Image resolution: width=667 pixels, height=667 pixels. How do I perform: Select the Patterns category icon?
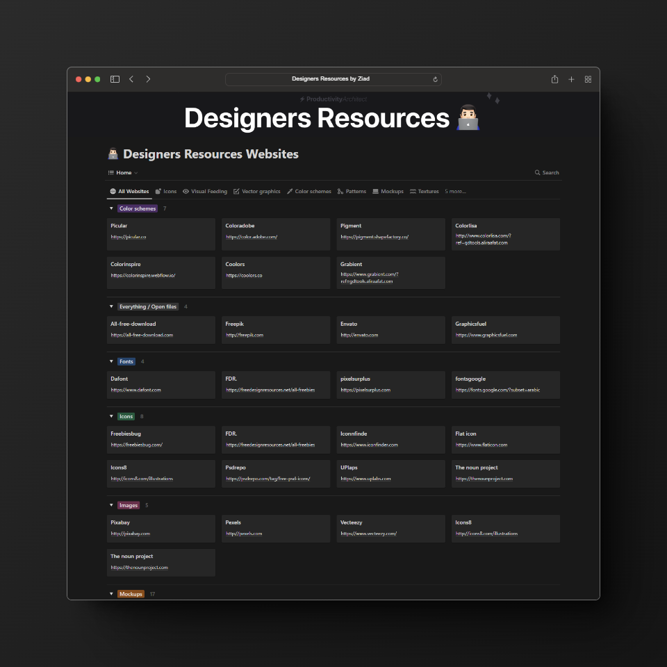341,191
